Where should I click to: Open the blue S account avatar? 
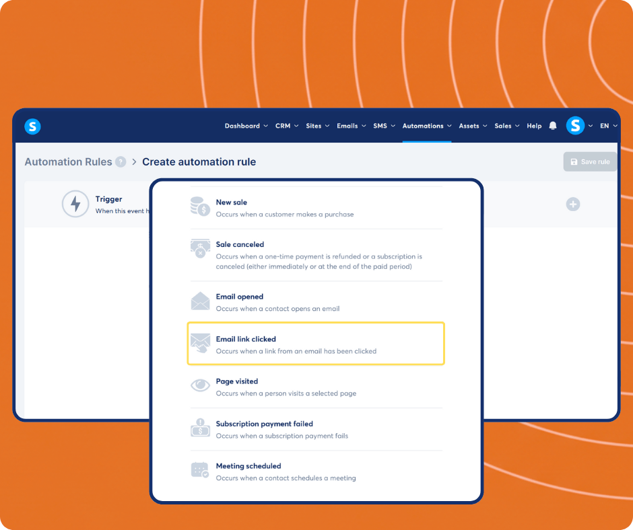575,126
